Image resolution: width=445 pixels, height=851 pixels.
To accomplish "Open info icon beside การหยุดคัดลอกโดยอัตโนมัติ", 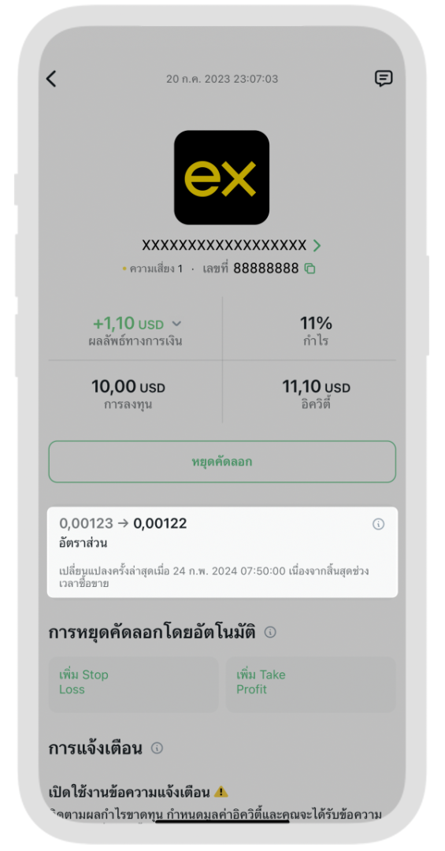I will 270,632.
